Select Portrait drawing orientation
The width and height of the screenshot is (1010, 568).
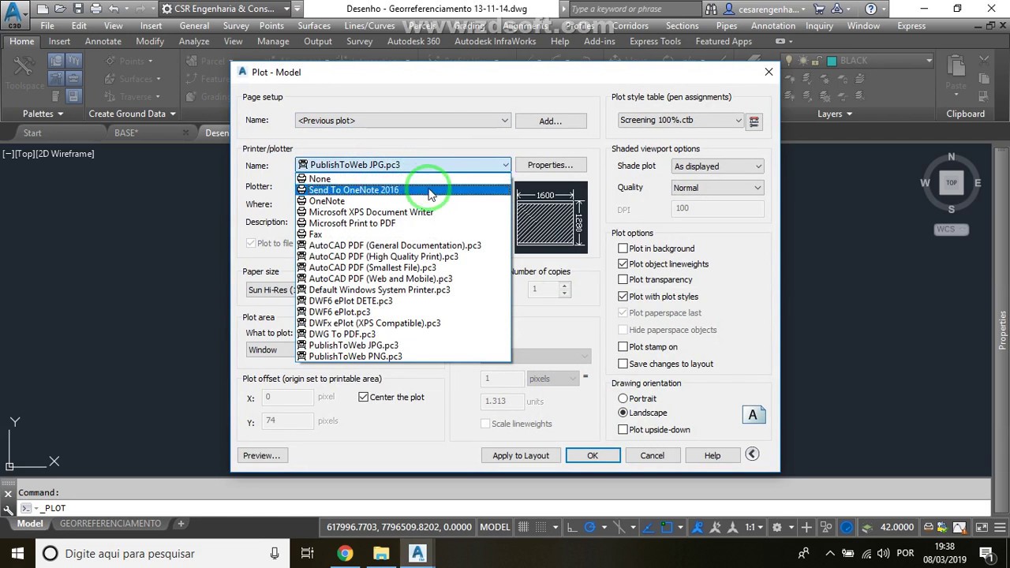point(623,398)
